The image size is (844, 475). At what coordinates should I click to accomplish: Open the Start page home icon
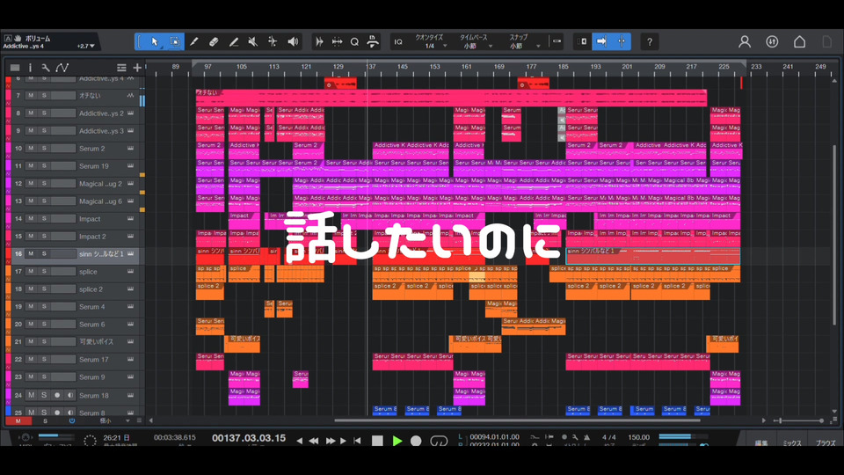(x=799, y=41)
